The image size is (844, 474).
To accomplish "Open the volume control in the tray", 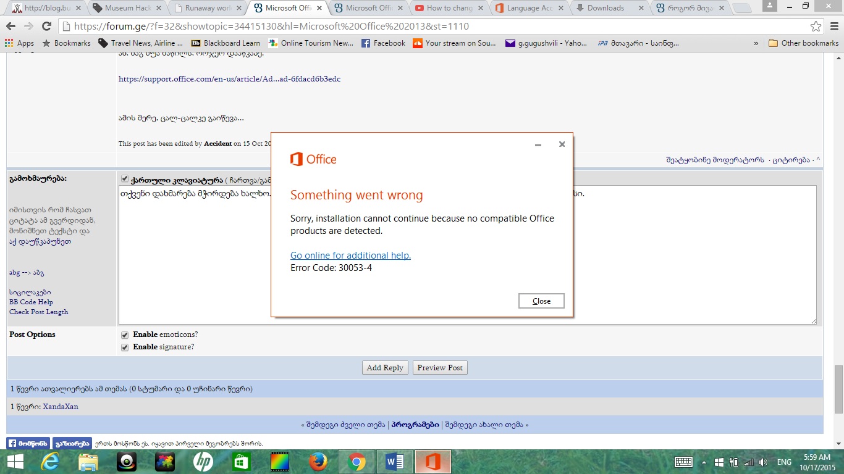I will (763, 462).
